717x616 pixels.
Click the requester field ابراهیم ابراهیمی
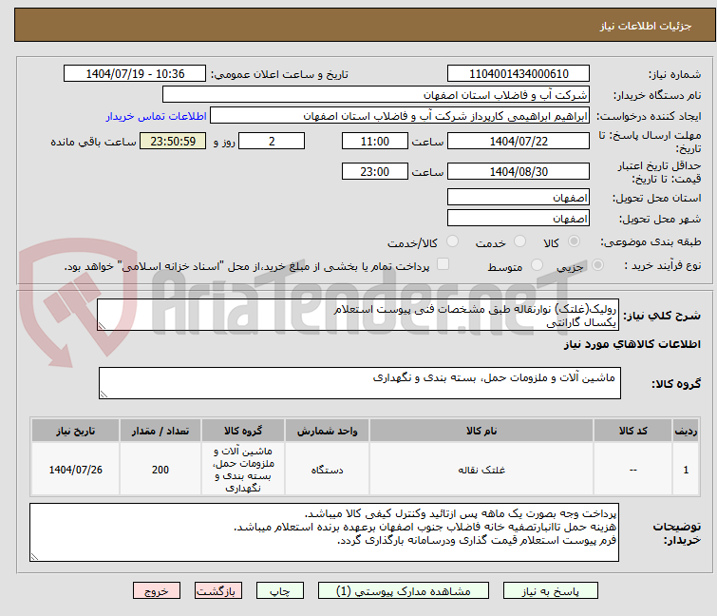click(400, 116)
